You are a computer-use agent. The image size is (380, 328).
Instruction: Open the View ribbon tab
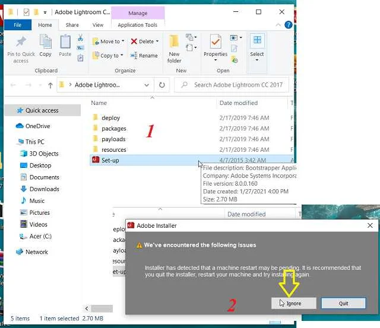coord(98,25)
